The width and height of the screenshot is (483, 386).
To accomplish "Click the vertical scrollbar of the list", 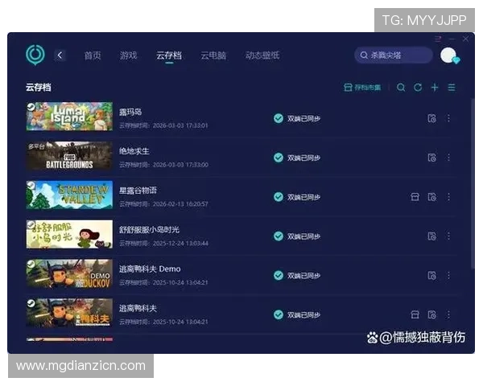I will click(473, 183).
